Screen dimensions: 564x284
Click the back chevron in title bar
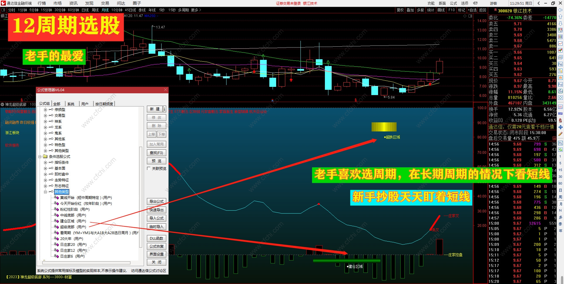pyautogui.click(x=538, y=3)
